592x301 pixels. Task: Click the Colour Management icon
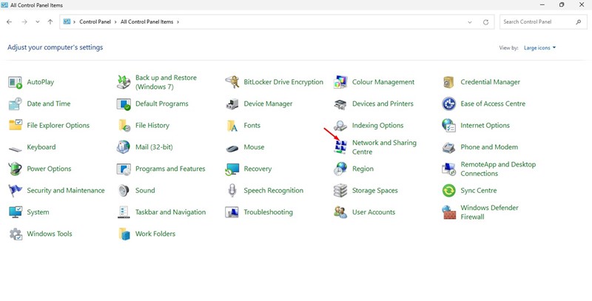(340, 82)
